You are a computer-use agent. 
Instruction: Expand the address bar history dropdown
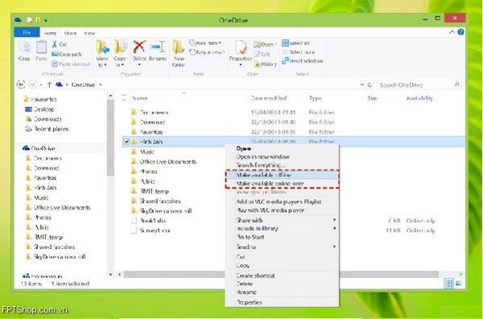(x=361, y=85)
